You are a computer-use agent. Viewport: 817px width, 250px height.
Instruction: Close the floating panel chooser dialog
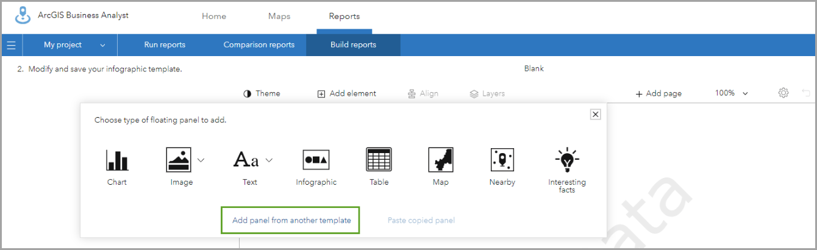[596, 114]
